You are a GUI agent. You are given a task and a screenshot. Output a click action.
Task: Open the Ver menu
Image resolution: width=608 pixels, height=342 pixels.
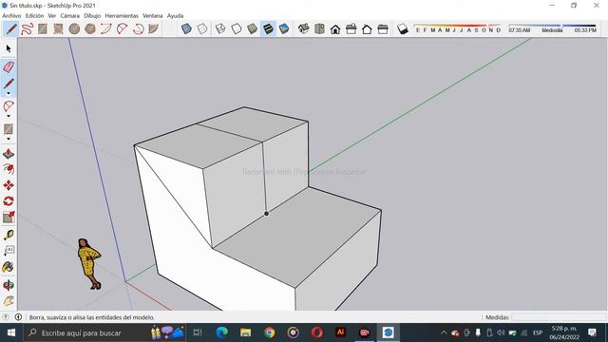point(52,16)
